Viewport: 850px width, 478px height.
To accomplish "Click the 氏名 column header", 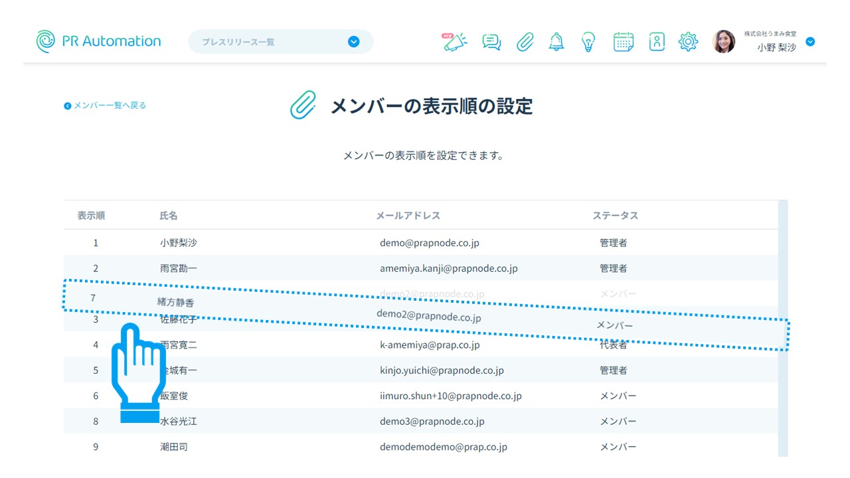I will point(169,216).
